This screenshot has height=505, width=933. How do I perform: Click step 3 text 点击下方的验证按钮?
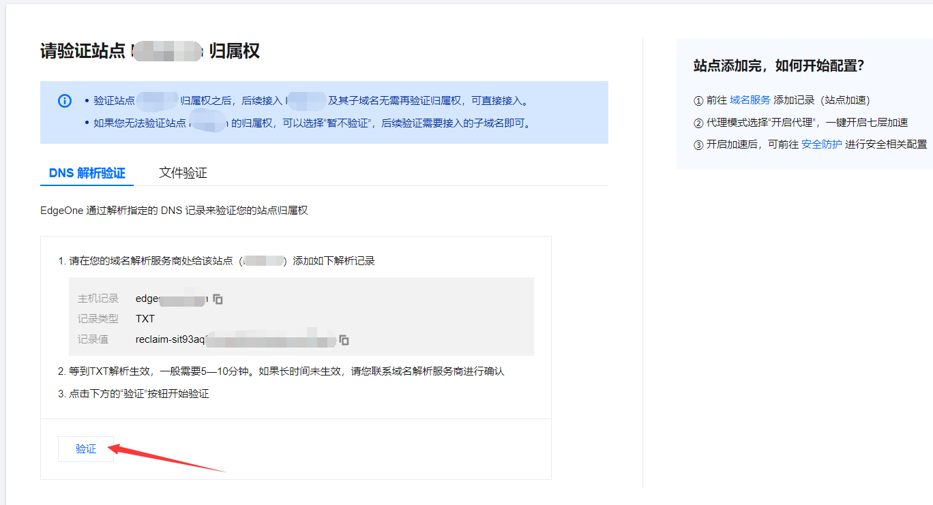(134, 394)
